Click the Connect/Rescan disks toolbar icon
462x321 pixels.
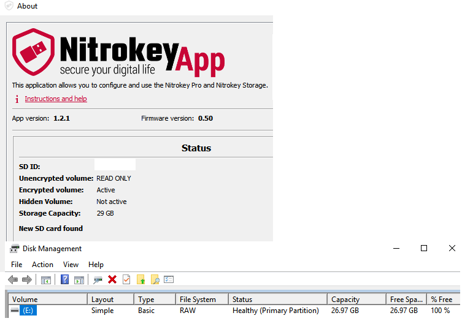pos(98,280)
